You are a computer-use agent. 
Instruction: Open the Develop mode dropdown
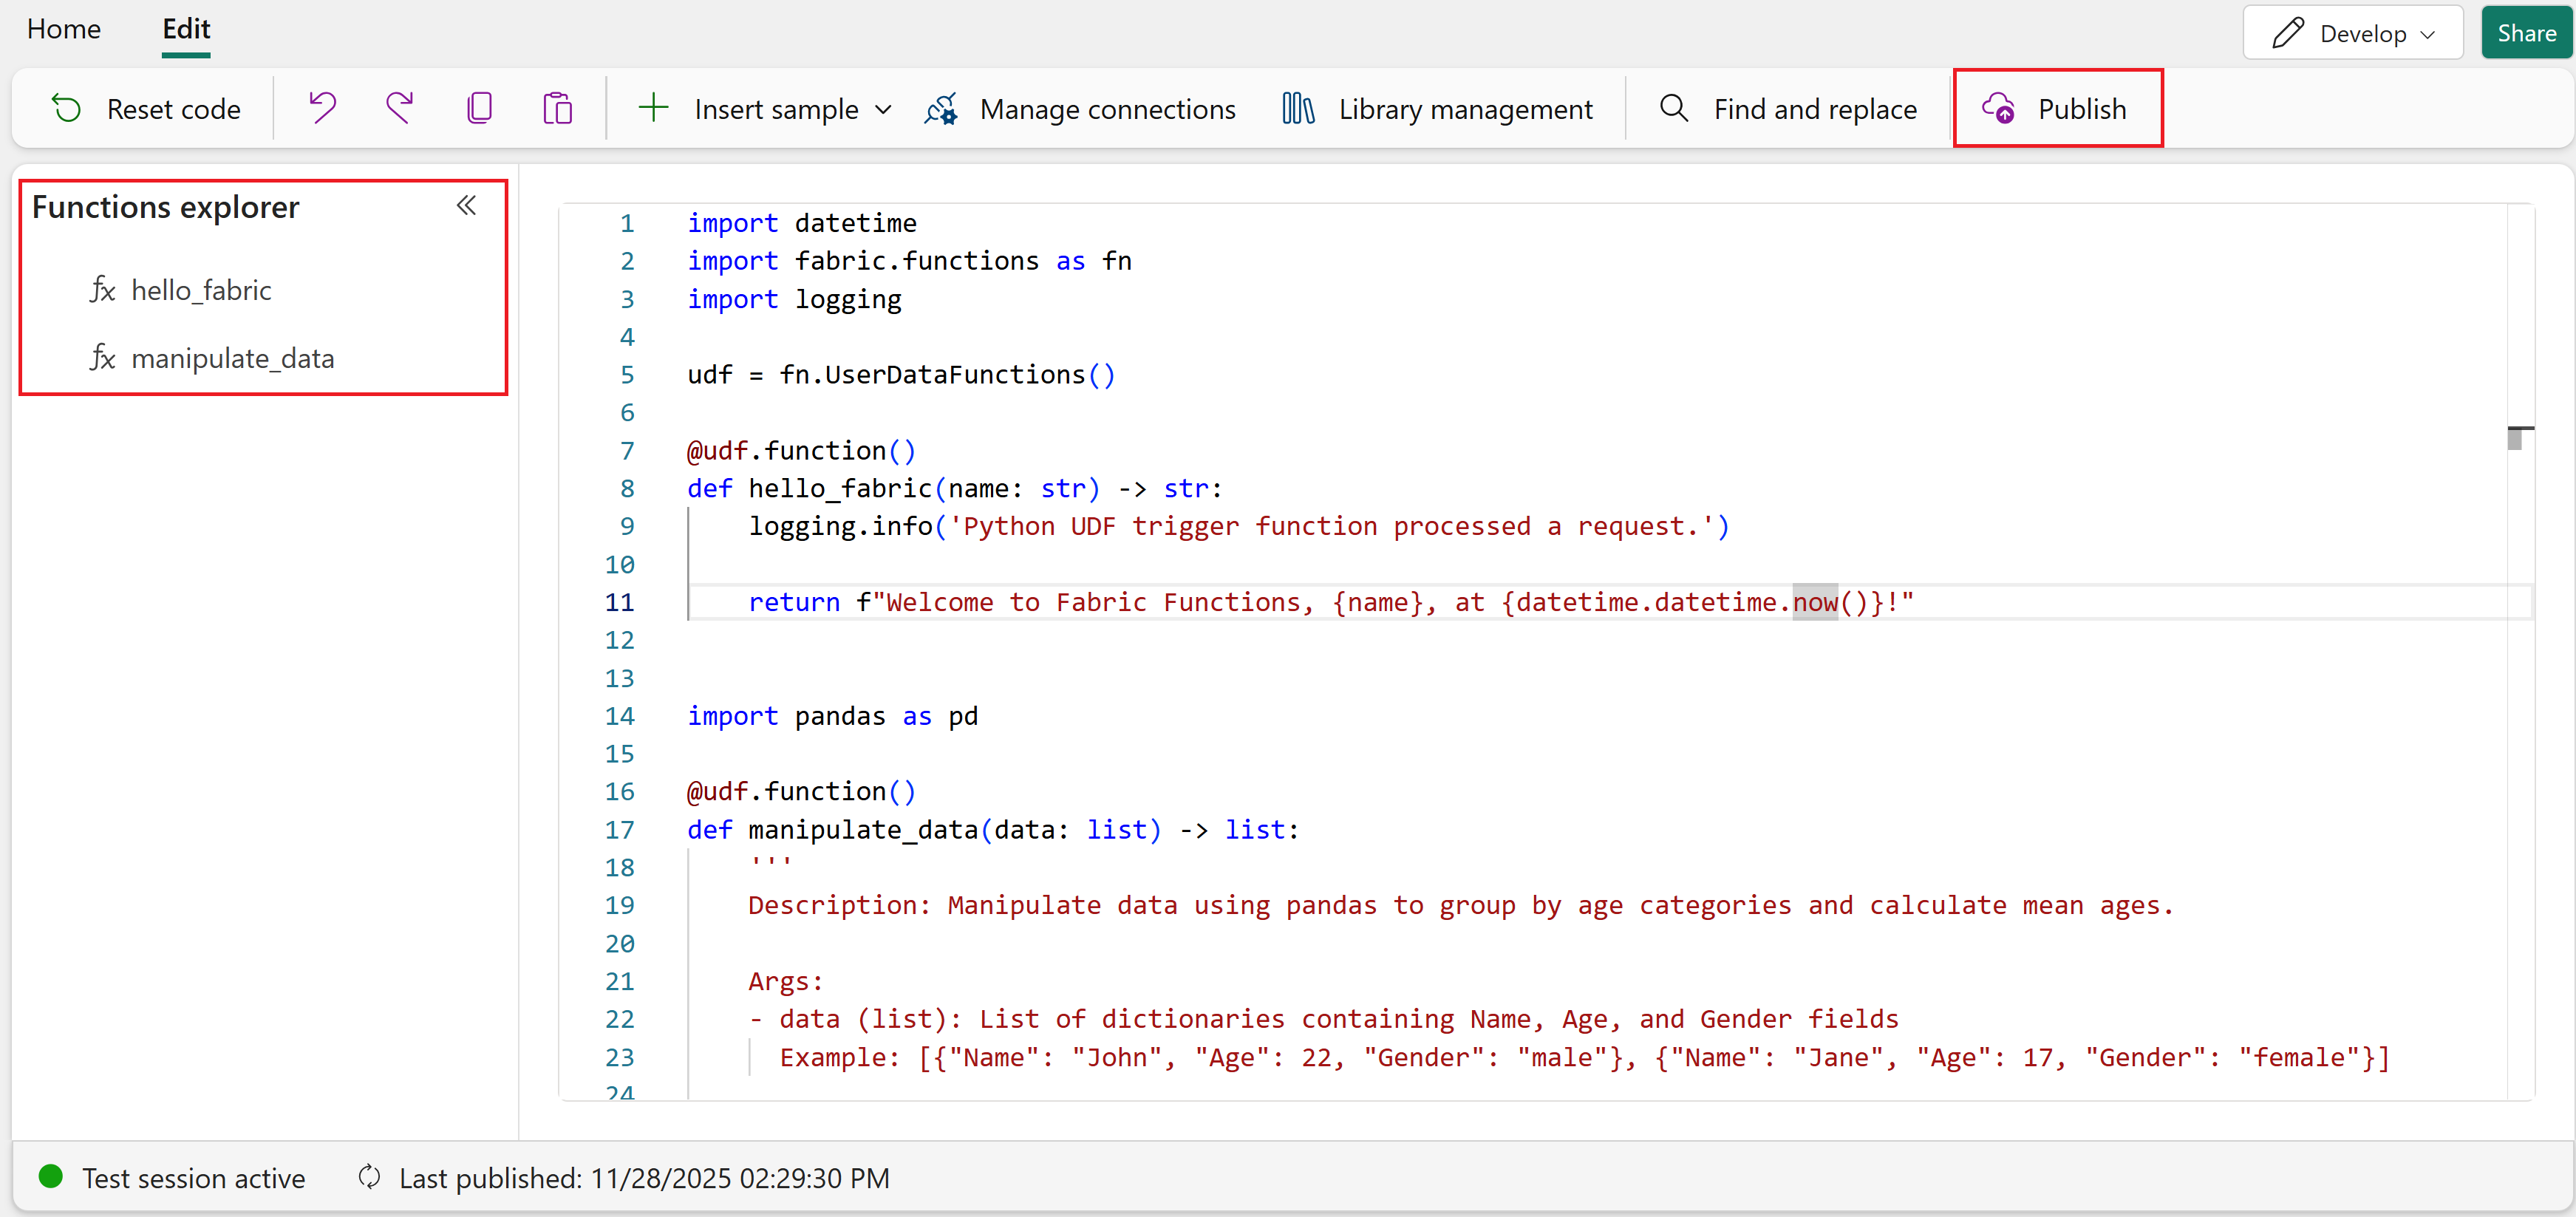[2352, 33]
